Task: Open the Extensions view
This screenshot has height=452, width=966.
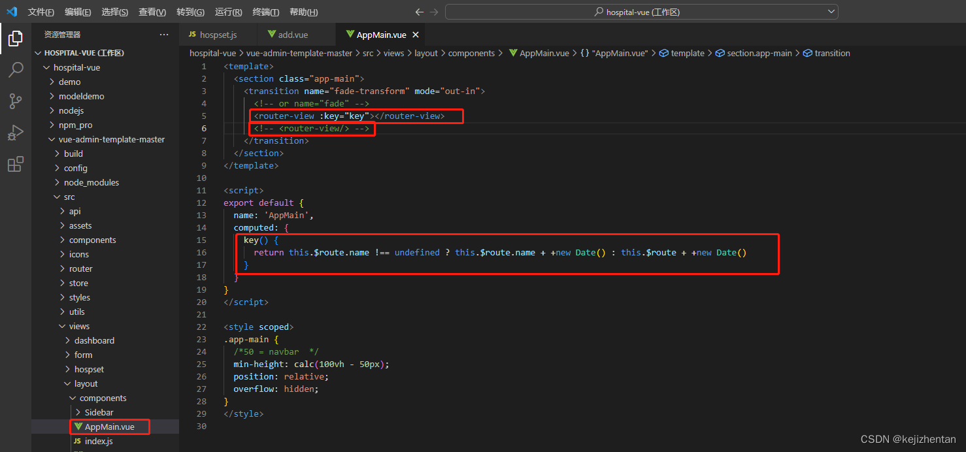Action: click(x=16, y=164)
